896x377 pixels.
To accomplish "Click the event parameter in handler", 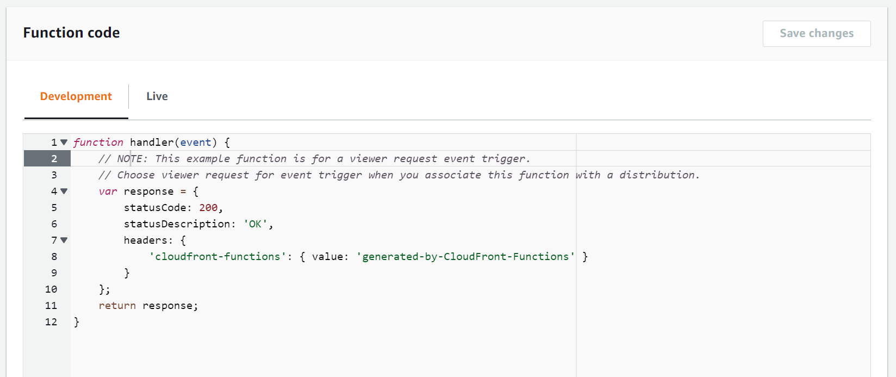I will coord(195,143).
